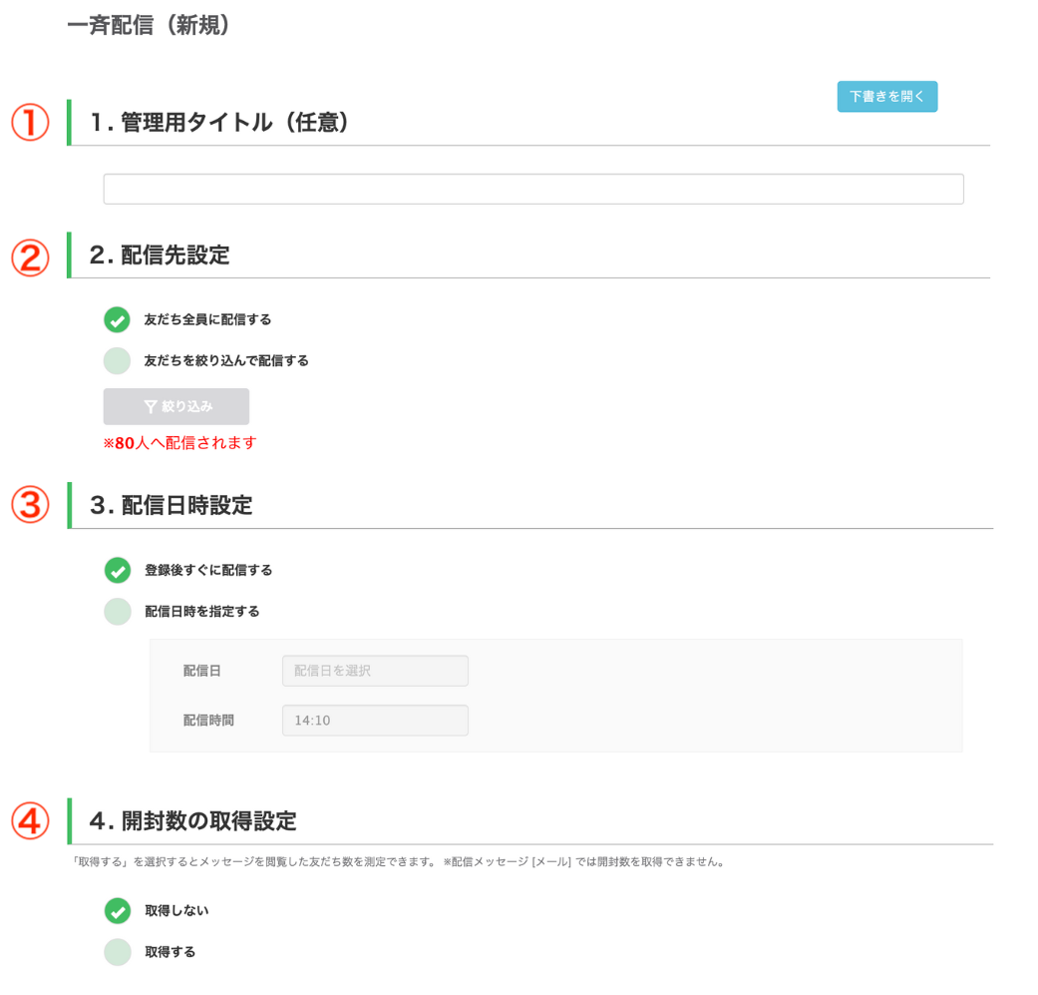This screenshot has height=995, width=1038.
Task: Click the circled number 1 marker icon
Action: [30, 123]
